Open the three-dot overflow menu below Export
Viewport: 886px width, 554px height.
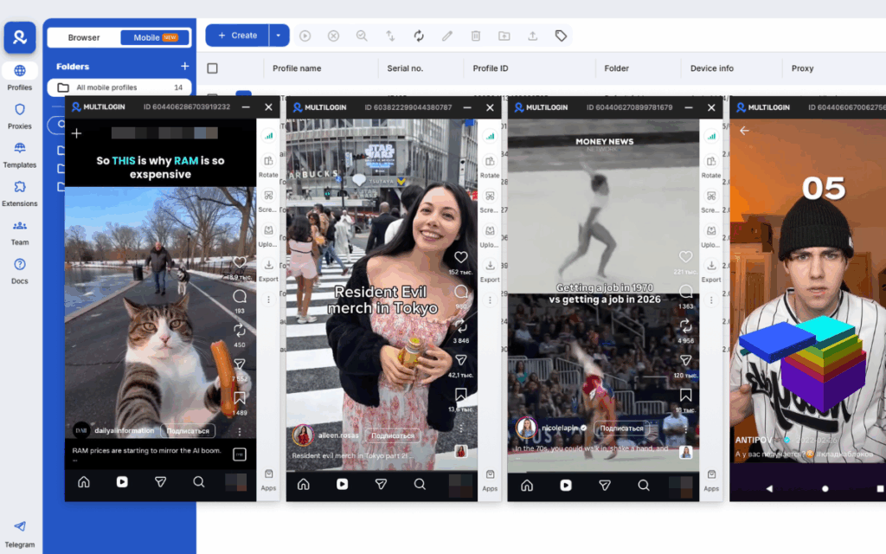[x=268, y=299]
